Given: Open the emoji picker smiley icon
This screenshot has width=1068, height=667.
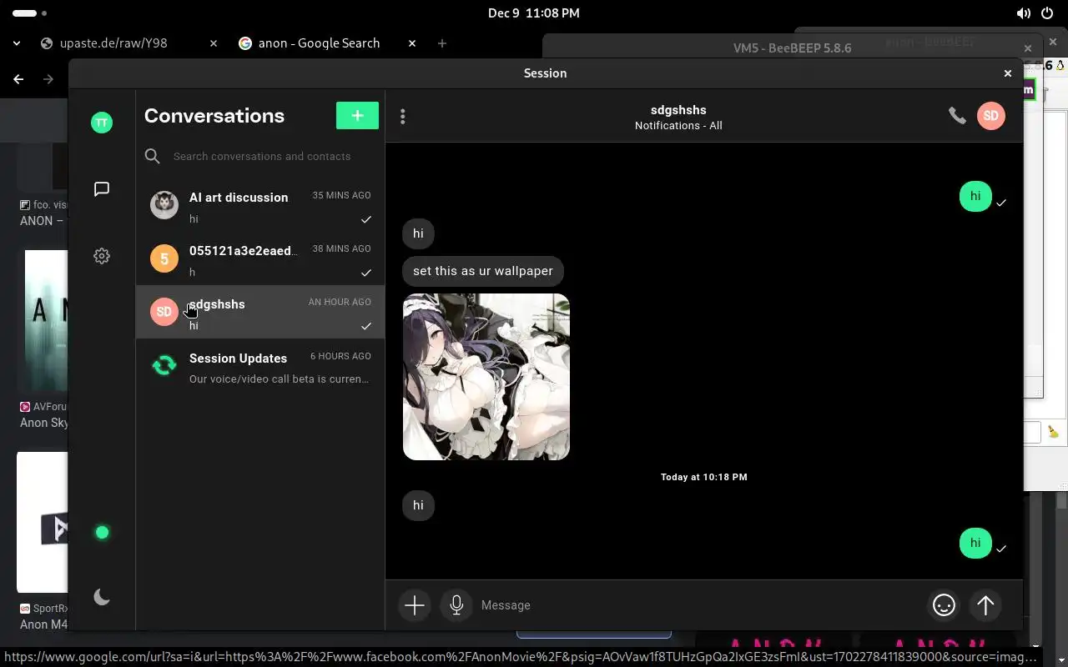Looking at the screenshot, I should tap(944, 605).
